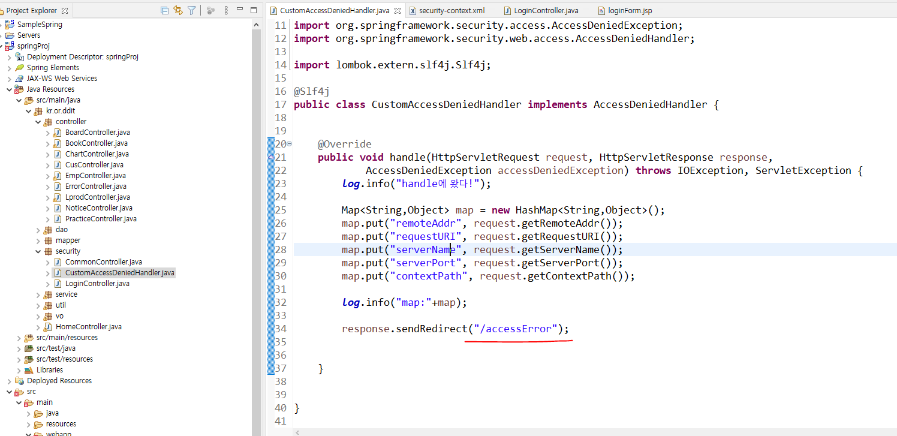Expand Deployment Descriptor: springProj
The image size is (897, 436).
pyautogui.click(x=10, y=57)
